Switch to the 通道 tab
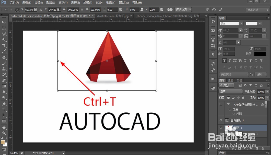 [x=230, y=80]
